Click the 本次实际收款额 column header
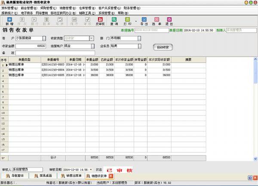 coord(159,60)
